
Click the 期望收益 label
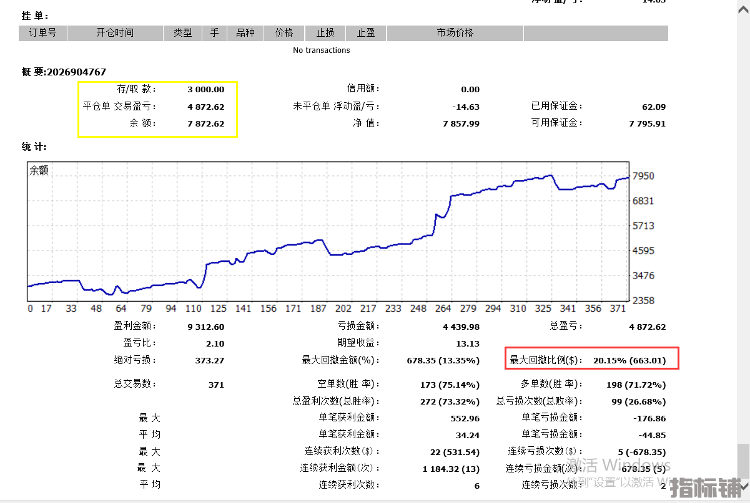click(x=358, y=343)
